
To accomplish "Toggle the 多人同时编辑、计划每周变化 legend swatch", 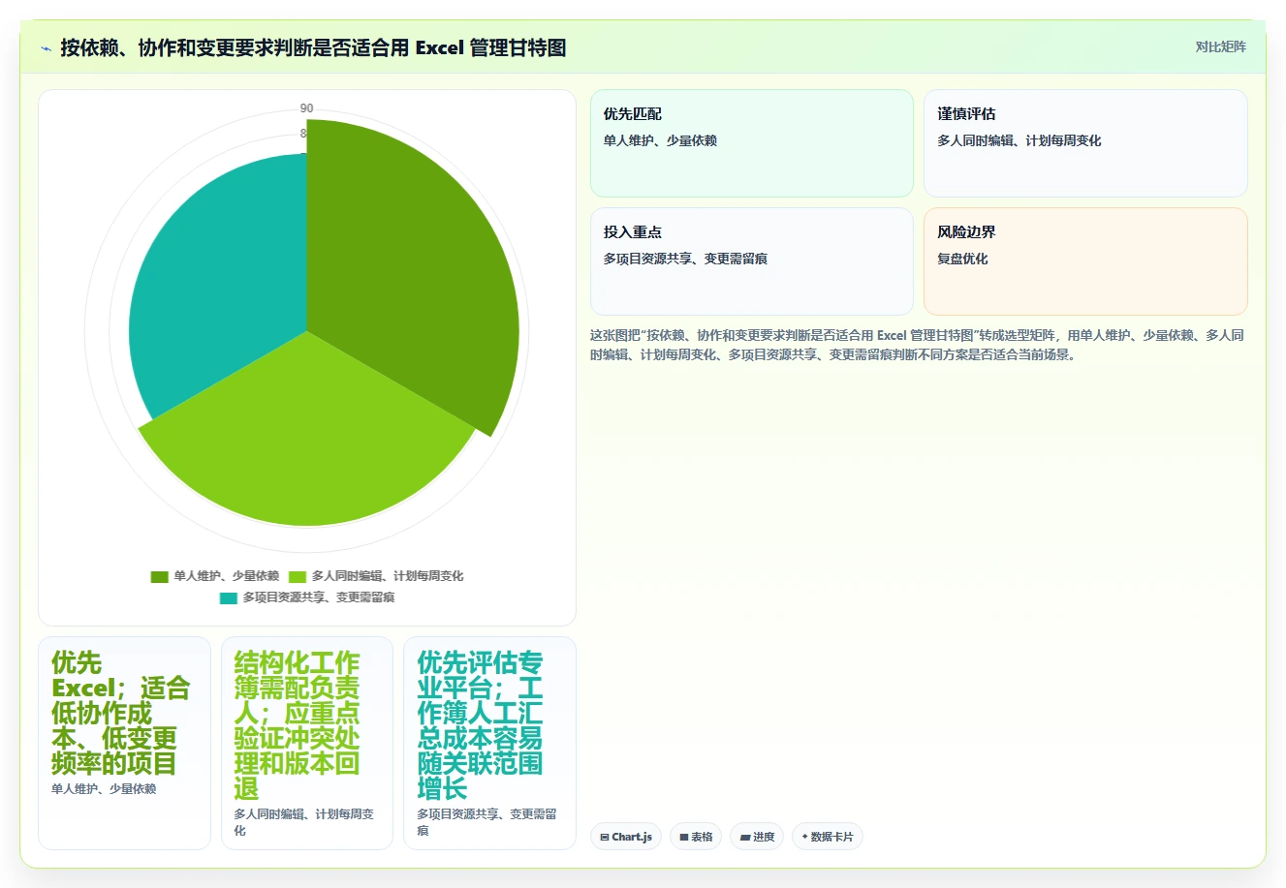I will 298,576.
